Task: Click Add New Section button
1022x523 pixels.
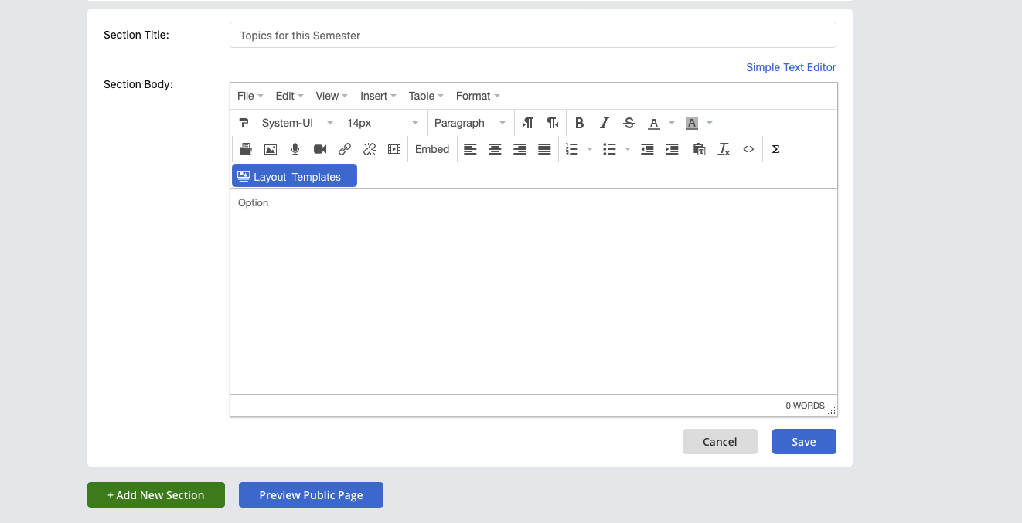Action: (x=156, y=495)
